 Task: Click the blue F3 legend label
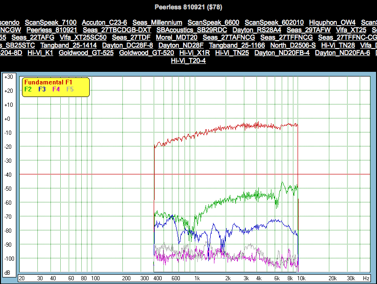(42, 90)
